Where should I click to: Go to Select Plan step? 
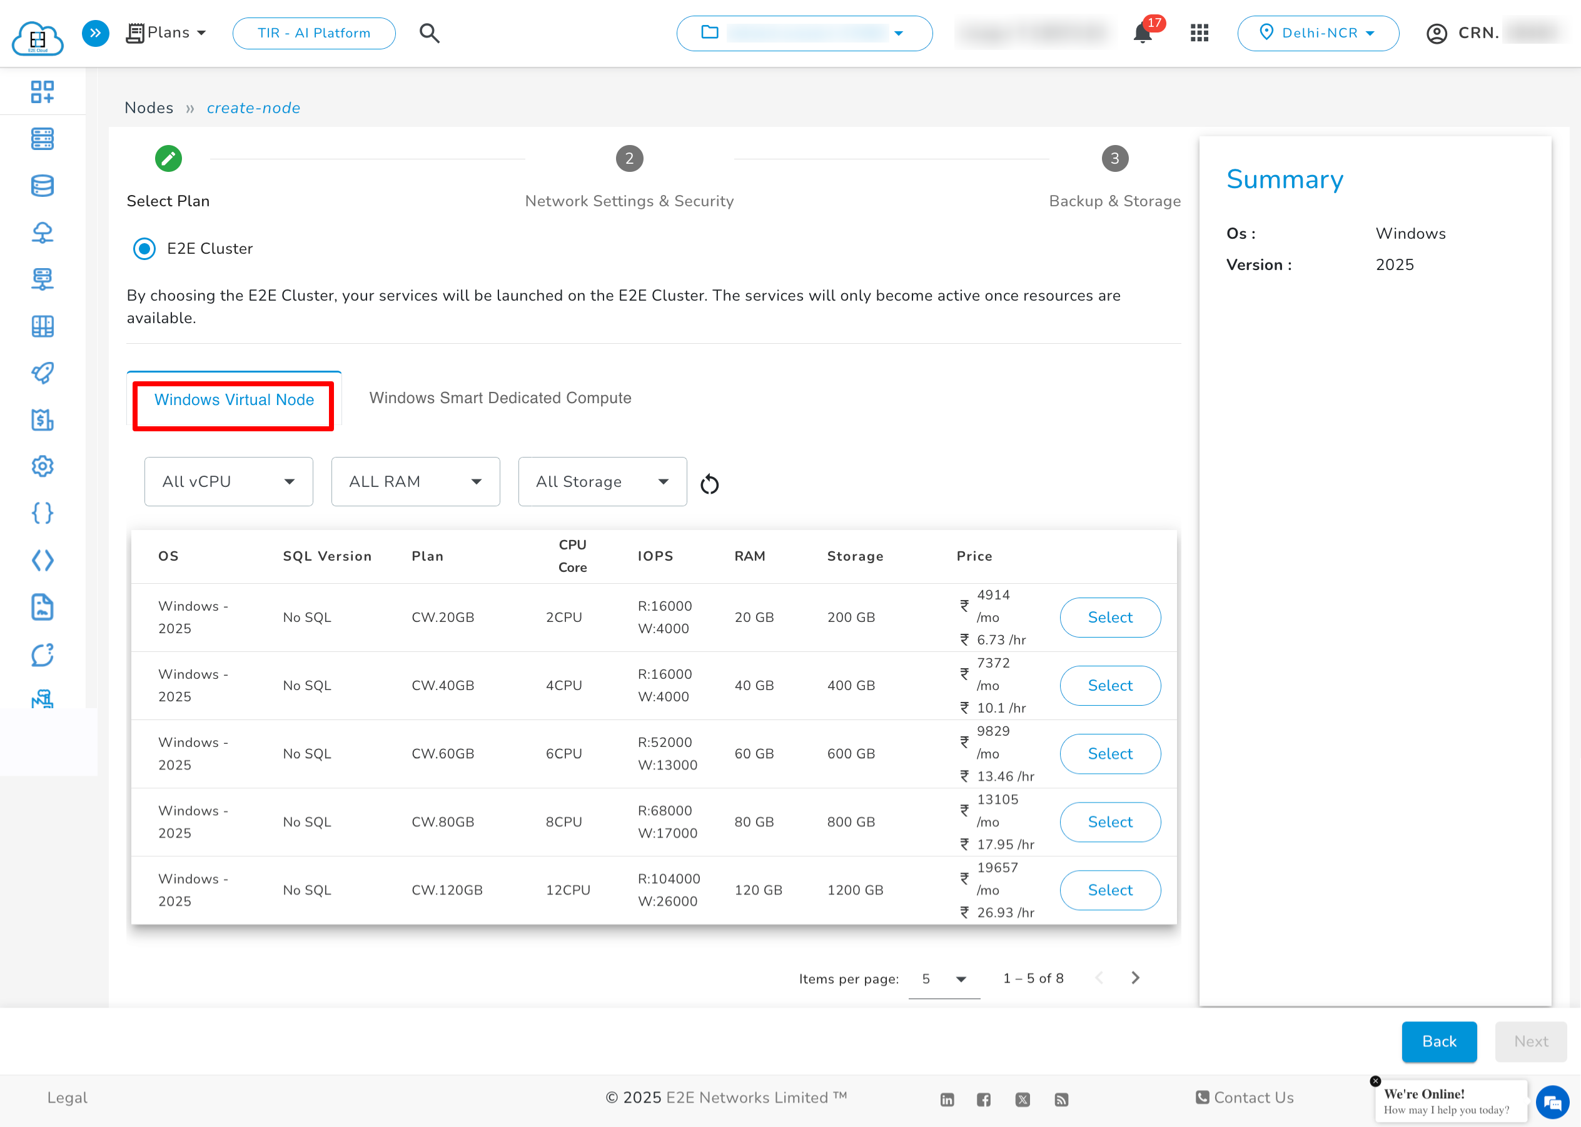pos(168,159)
